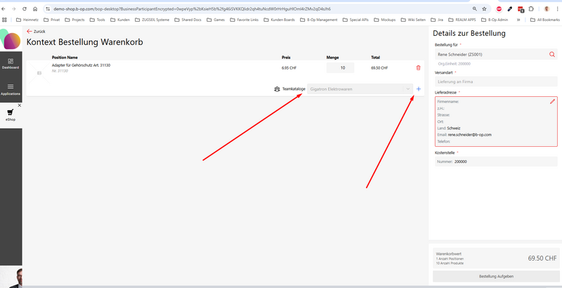Viewport: 562px width, 288px height.
Task: Open the All Bookmarks folder
Action: (544, 20)
